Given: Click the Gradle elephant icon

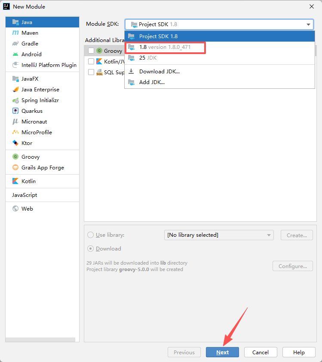Looking at the screenshot, I should (x=15, y=44).
